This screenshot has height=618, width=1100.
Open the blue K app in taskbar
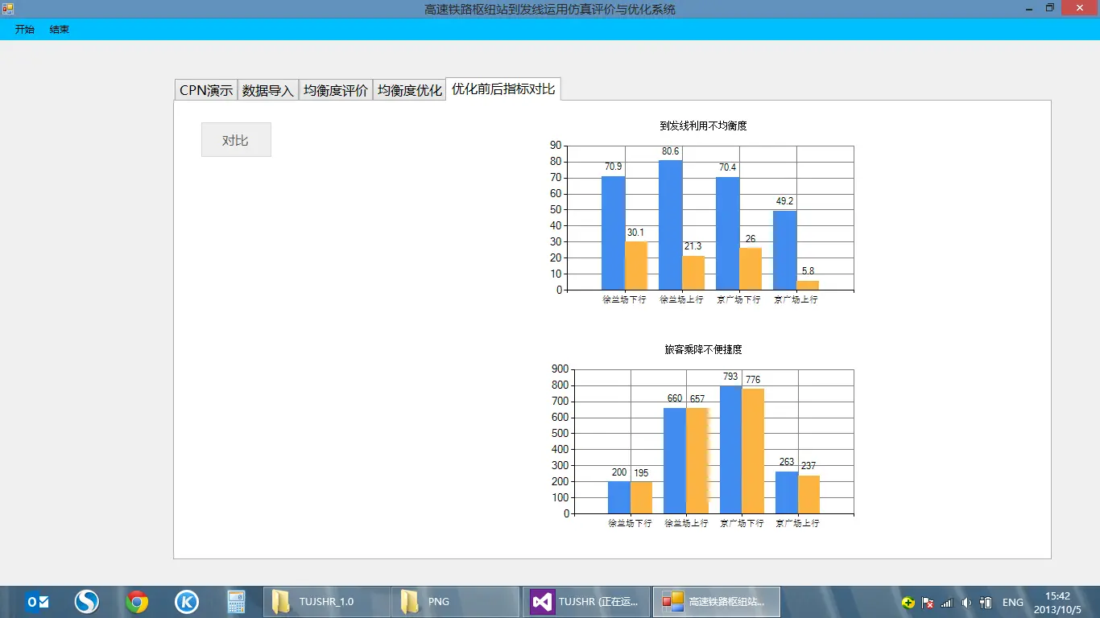point(187,602)
